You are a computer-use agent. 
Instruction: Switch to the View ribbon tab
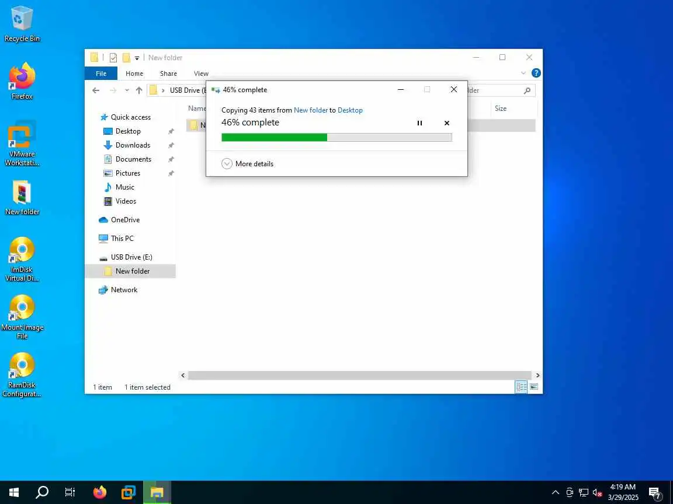click(x=201, y=73)
